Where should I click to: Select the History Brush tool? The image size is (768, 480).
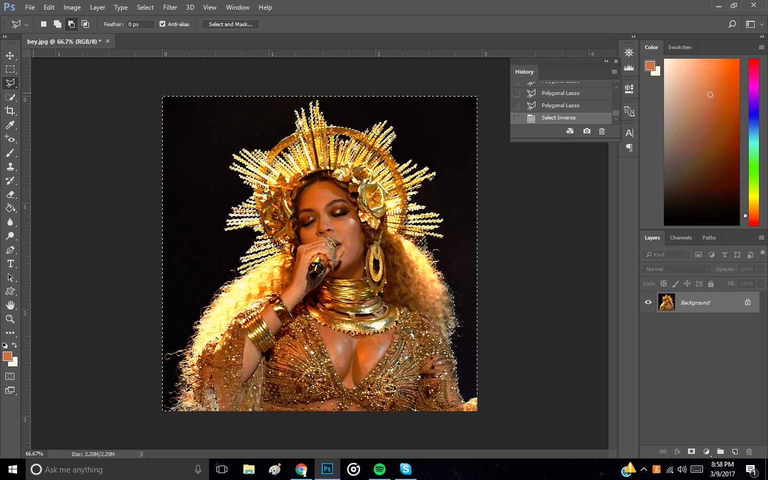[x=10, y=180]
